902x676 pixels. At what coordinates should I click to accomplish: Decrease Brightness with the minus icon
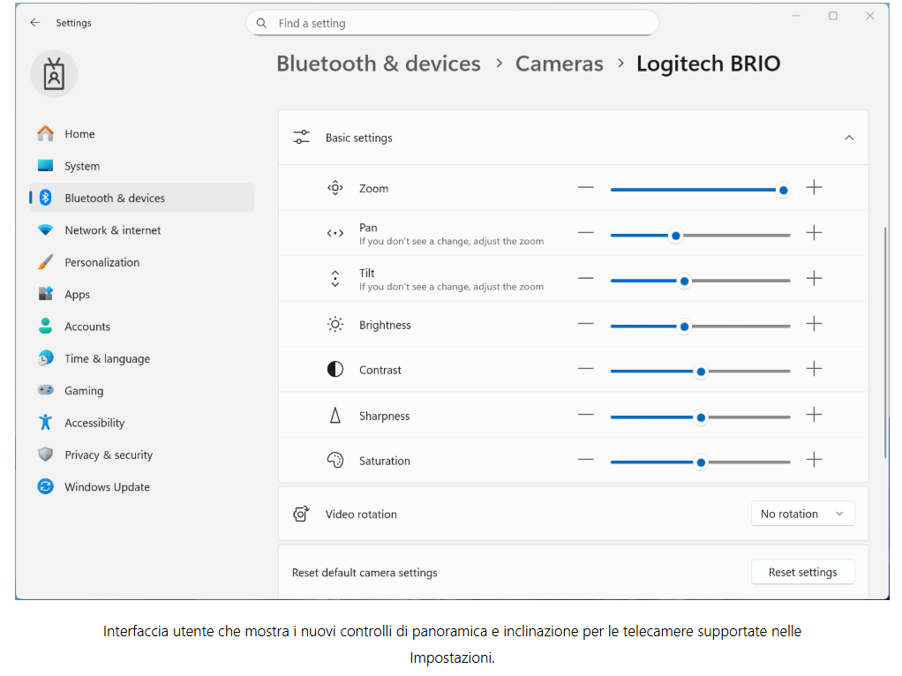pos(586,325)
